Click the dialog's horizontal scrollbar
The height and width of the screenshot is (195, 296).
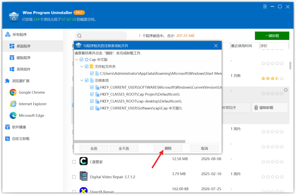130,141
